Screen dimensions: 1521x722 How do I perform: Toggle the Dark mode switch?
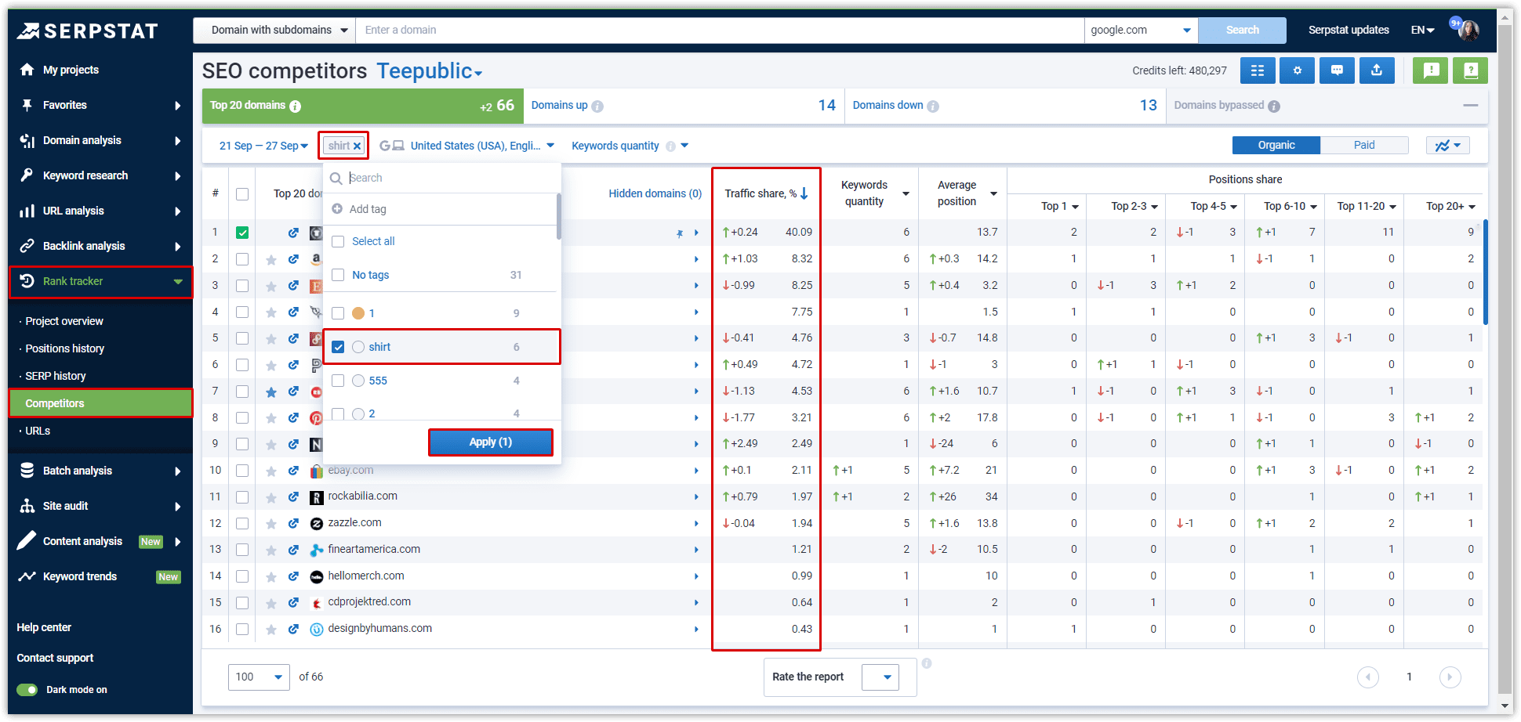click(27, 690)
